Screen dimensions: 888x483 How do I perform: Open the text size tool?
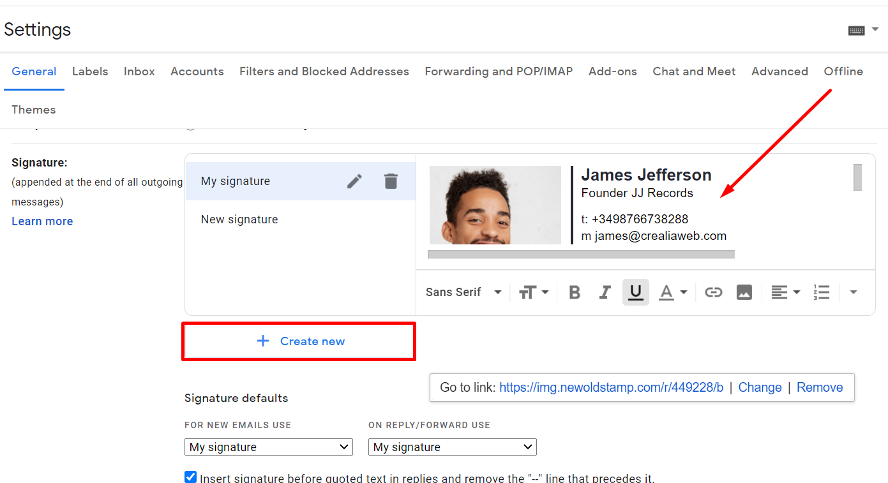[x=534, y=292]
